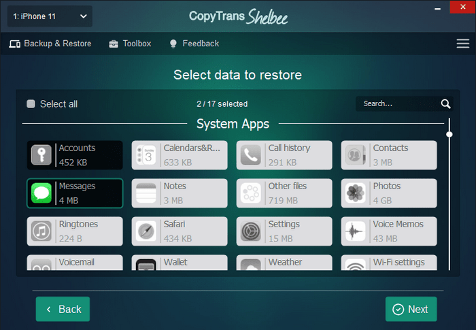Click the Wi-Fi settings tile label
This screenshot has width=476, height=330.
(x=398, y=262)
